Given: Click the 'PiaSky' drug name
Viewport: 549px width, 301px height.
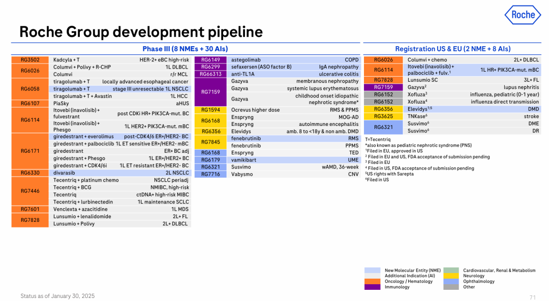Looking at the screenshot, I should coord(61,104).
